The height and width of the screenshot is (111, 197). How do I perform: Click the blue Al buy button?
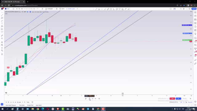coord(178,99)
